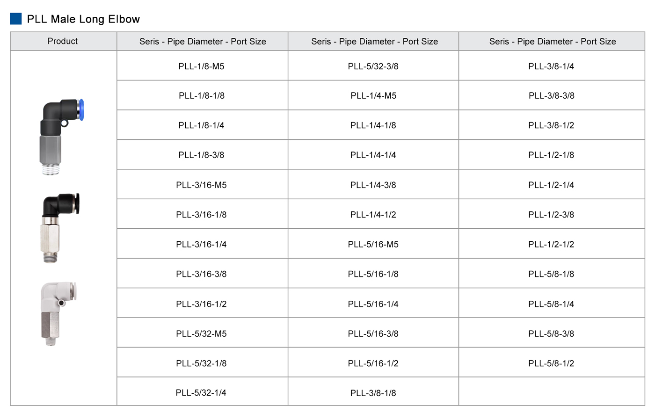
Task: Select the PLL-1/4-1/2 cell
Action: pos(373,215)
